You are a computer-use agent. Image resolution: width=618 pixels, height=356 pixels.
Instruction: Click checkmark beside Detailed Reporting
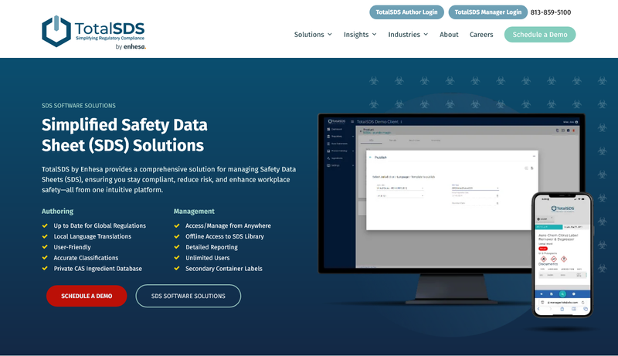point(177,247)
